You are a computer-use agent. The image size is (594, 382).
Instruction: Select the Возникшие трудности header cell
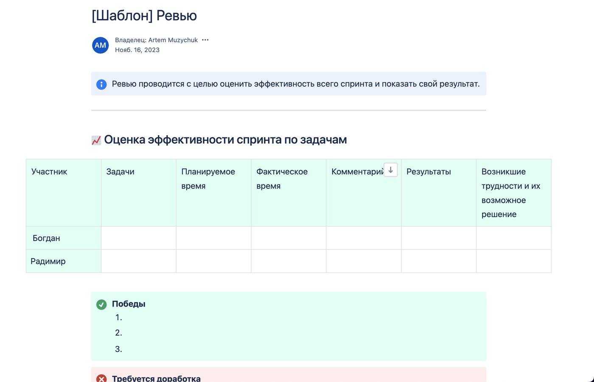[x=513, y=192]
